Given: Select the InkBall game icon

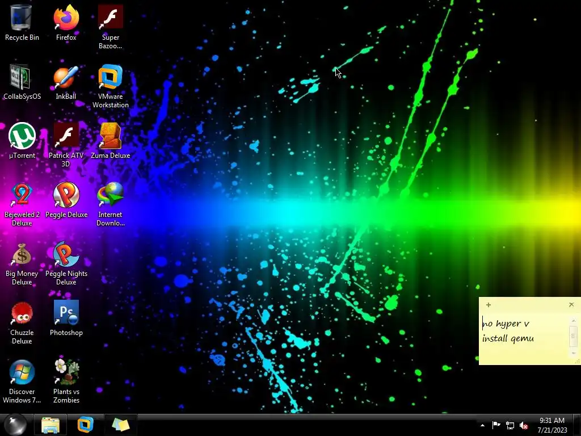Looking at the screenshot, I should click(66, 82).
